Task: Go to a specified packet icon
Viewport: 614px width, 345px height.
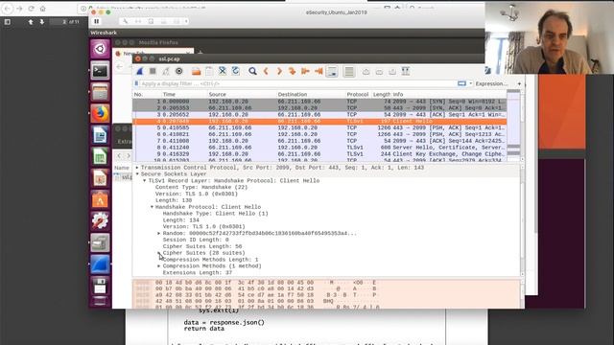Action: coord(292,71)
